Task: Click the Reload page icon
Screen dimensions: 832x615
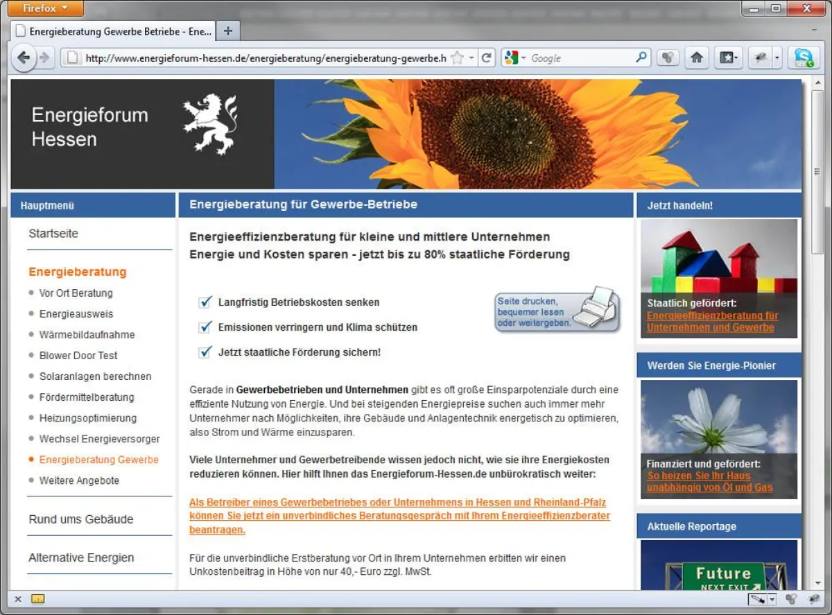Action: pyautogui.click(x=487, y=58)
